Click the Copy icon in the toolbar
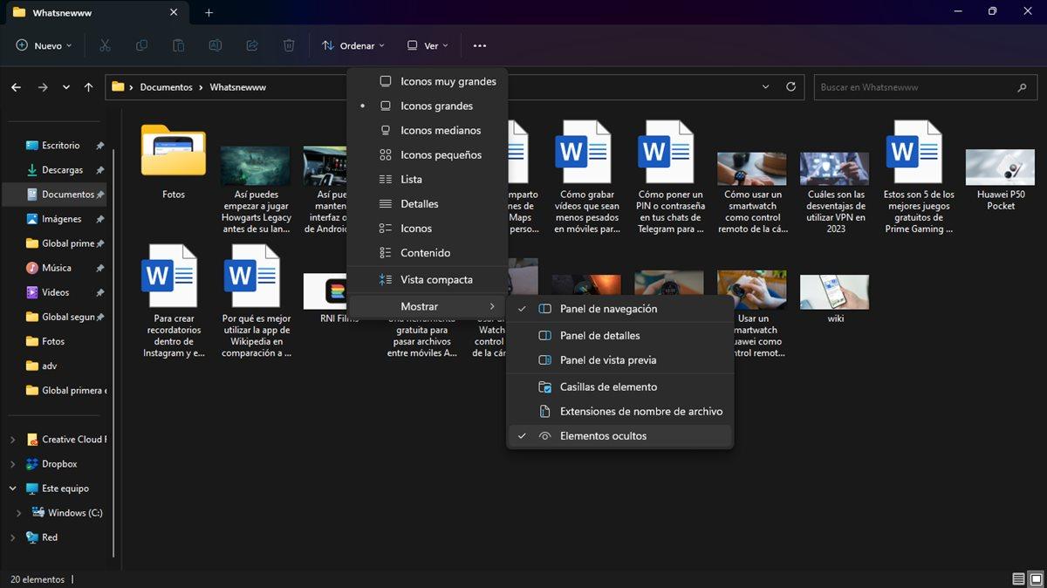The width and height of the screenshot is (1047, 588). pos(141,44)
